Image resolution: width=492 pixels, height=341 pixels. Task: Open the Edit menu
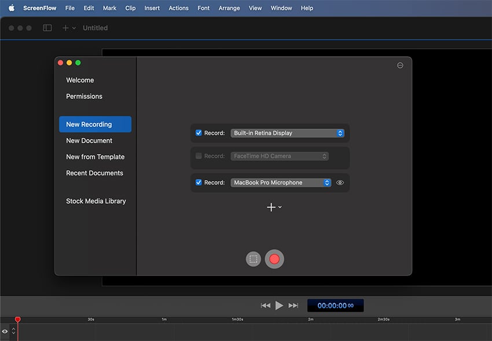click(x=89, y=8)
